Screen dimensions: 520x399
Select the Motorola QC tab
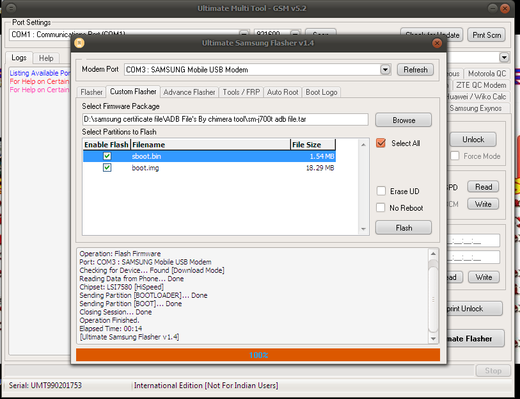tap(487, 74)
